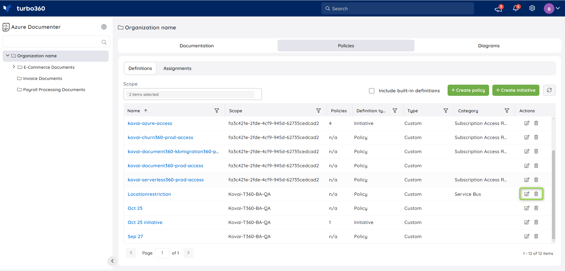565x271 pixels.
Task: Open kovai-churn360-prod-access link
Action: pyautogui.click(x=160, y=138)
